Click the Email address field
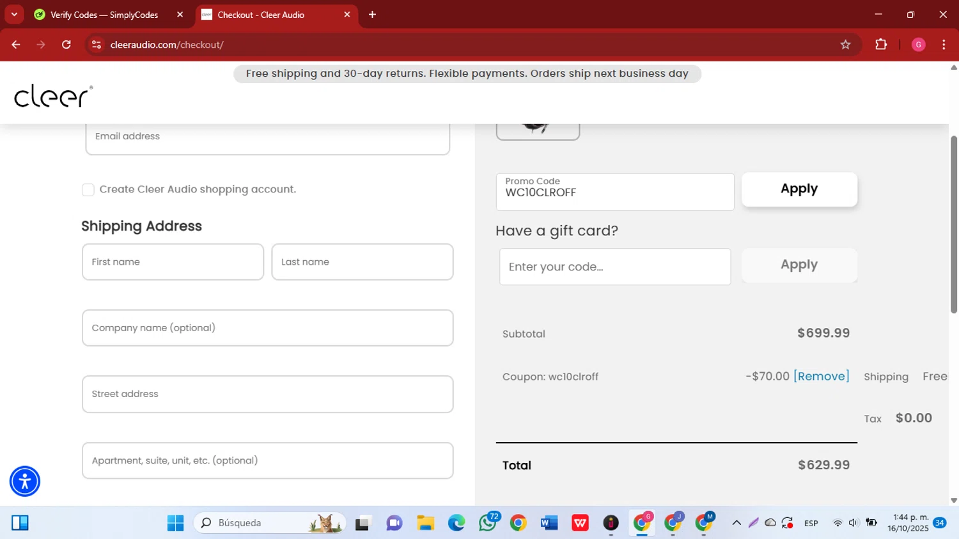Image resolution: width=959 pixels, height=539 pixels. coord(267,136)
